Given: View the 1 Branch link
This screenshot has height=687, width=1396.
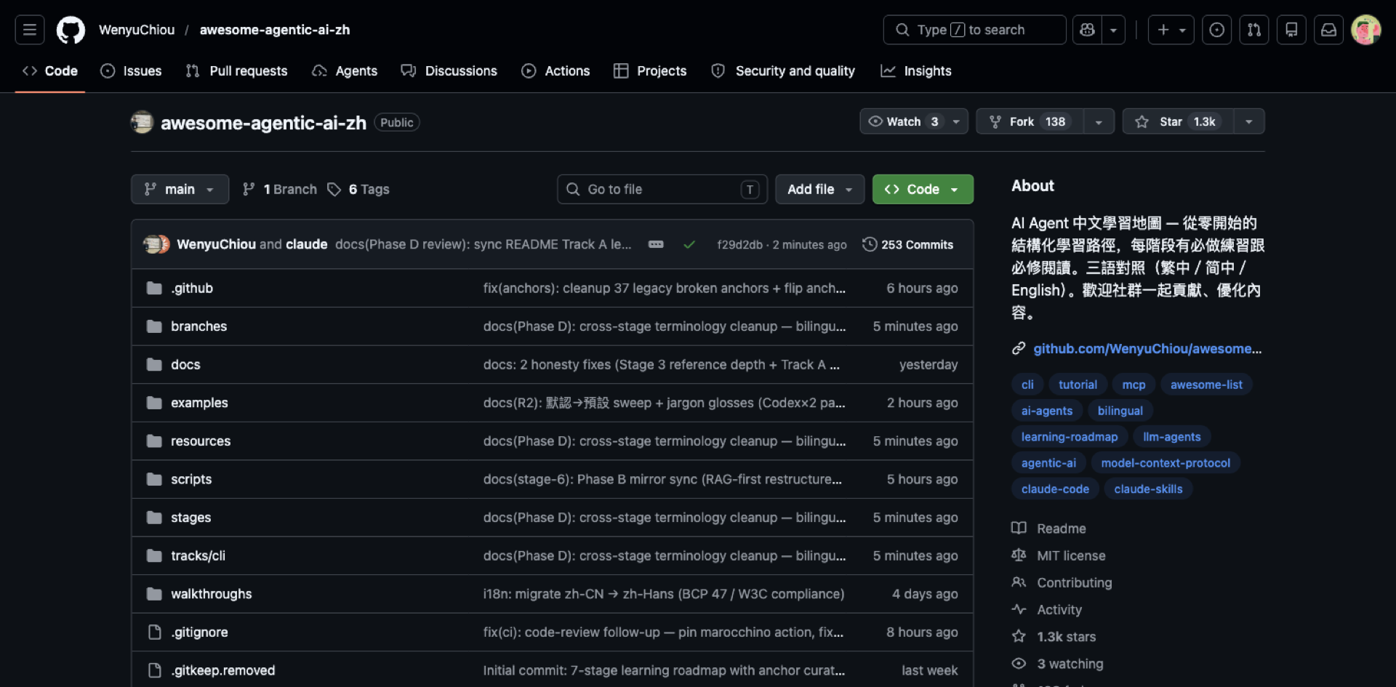Looking at the screenshot, I should pyautogui.click(x=280, y=189).
